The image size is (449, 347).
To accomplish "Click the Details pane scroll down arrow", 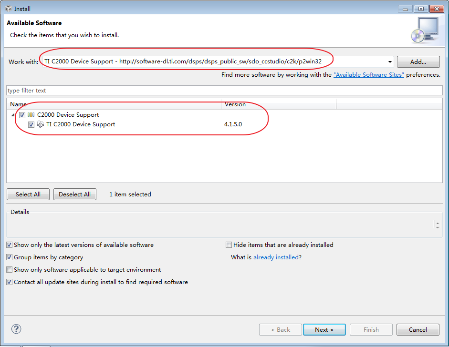I will tap(438, 227).
